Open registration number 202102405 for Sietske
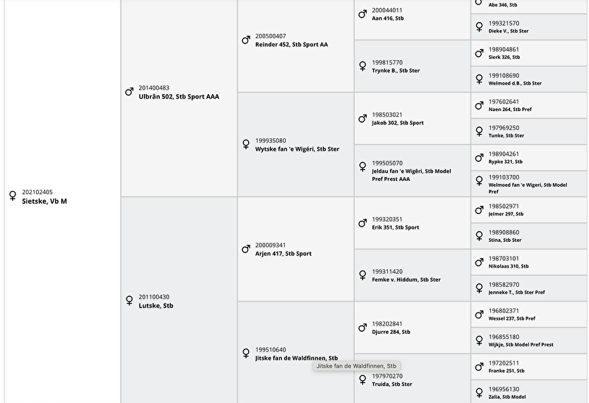The image size is (589, 403). tap(38, 192)
